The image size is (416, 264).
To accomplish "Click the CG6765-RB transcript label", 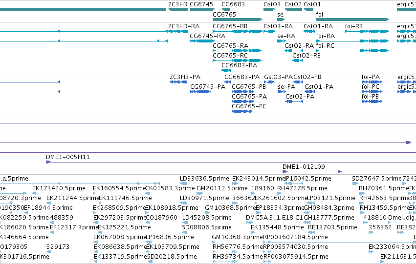I will tap(230, 26).
